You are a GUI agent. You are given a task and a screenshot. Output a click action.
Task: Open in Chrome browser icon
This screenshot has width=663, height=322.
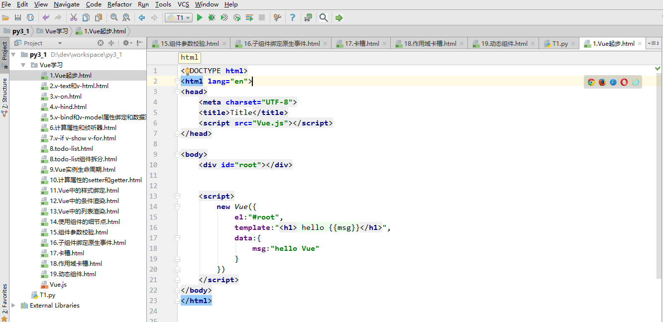pyautogui.click(x=591, y=82)
